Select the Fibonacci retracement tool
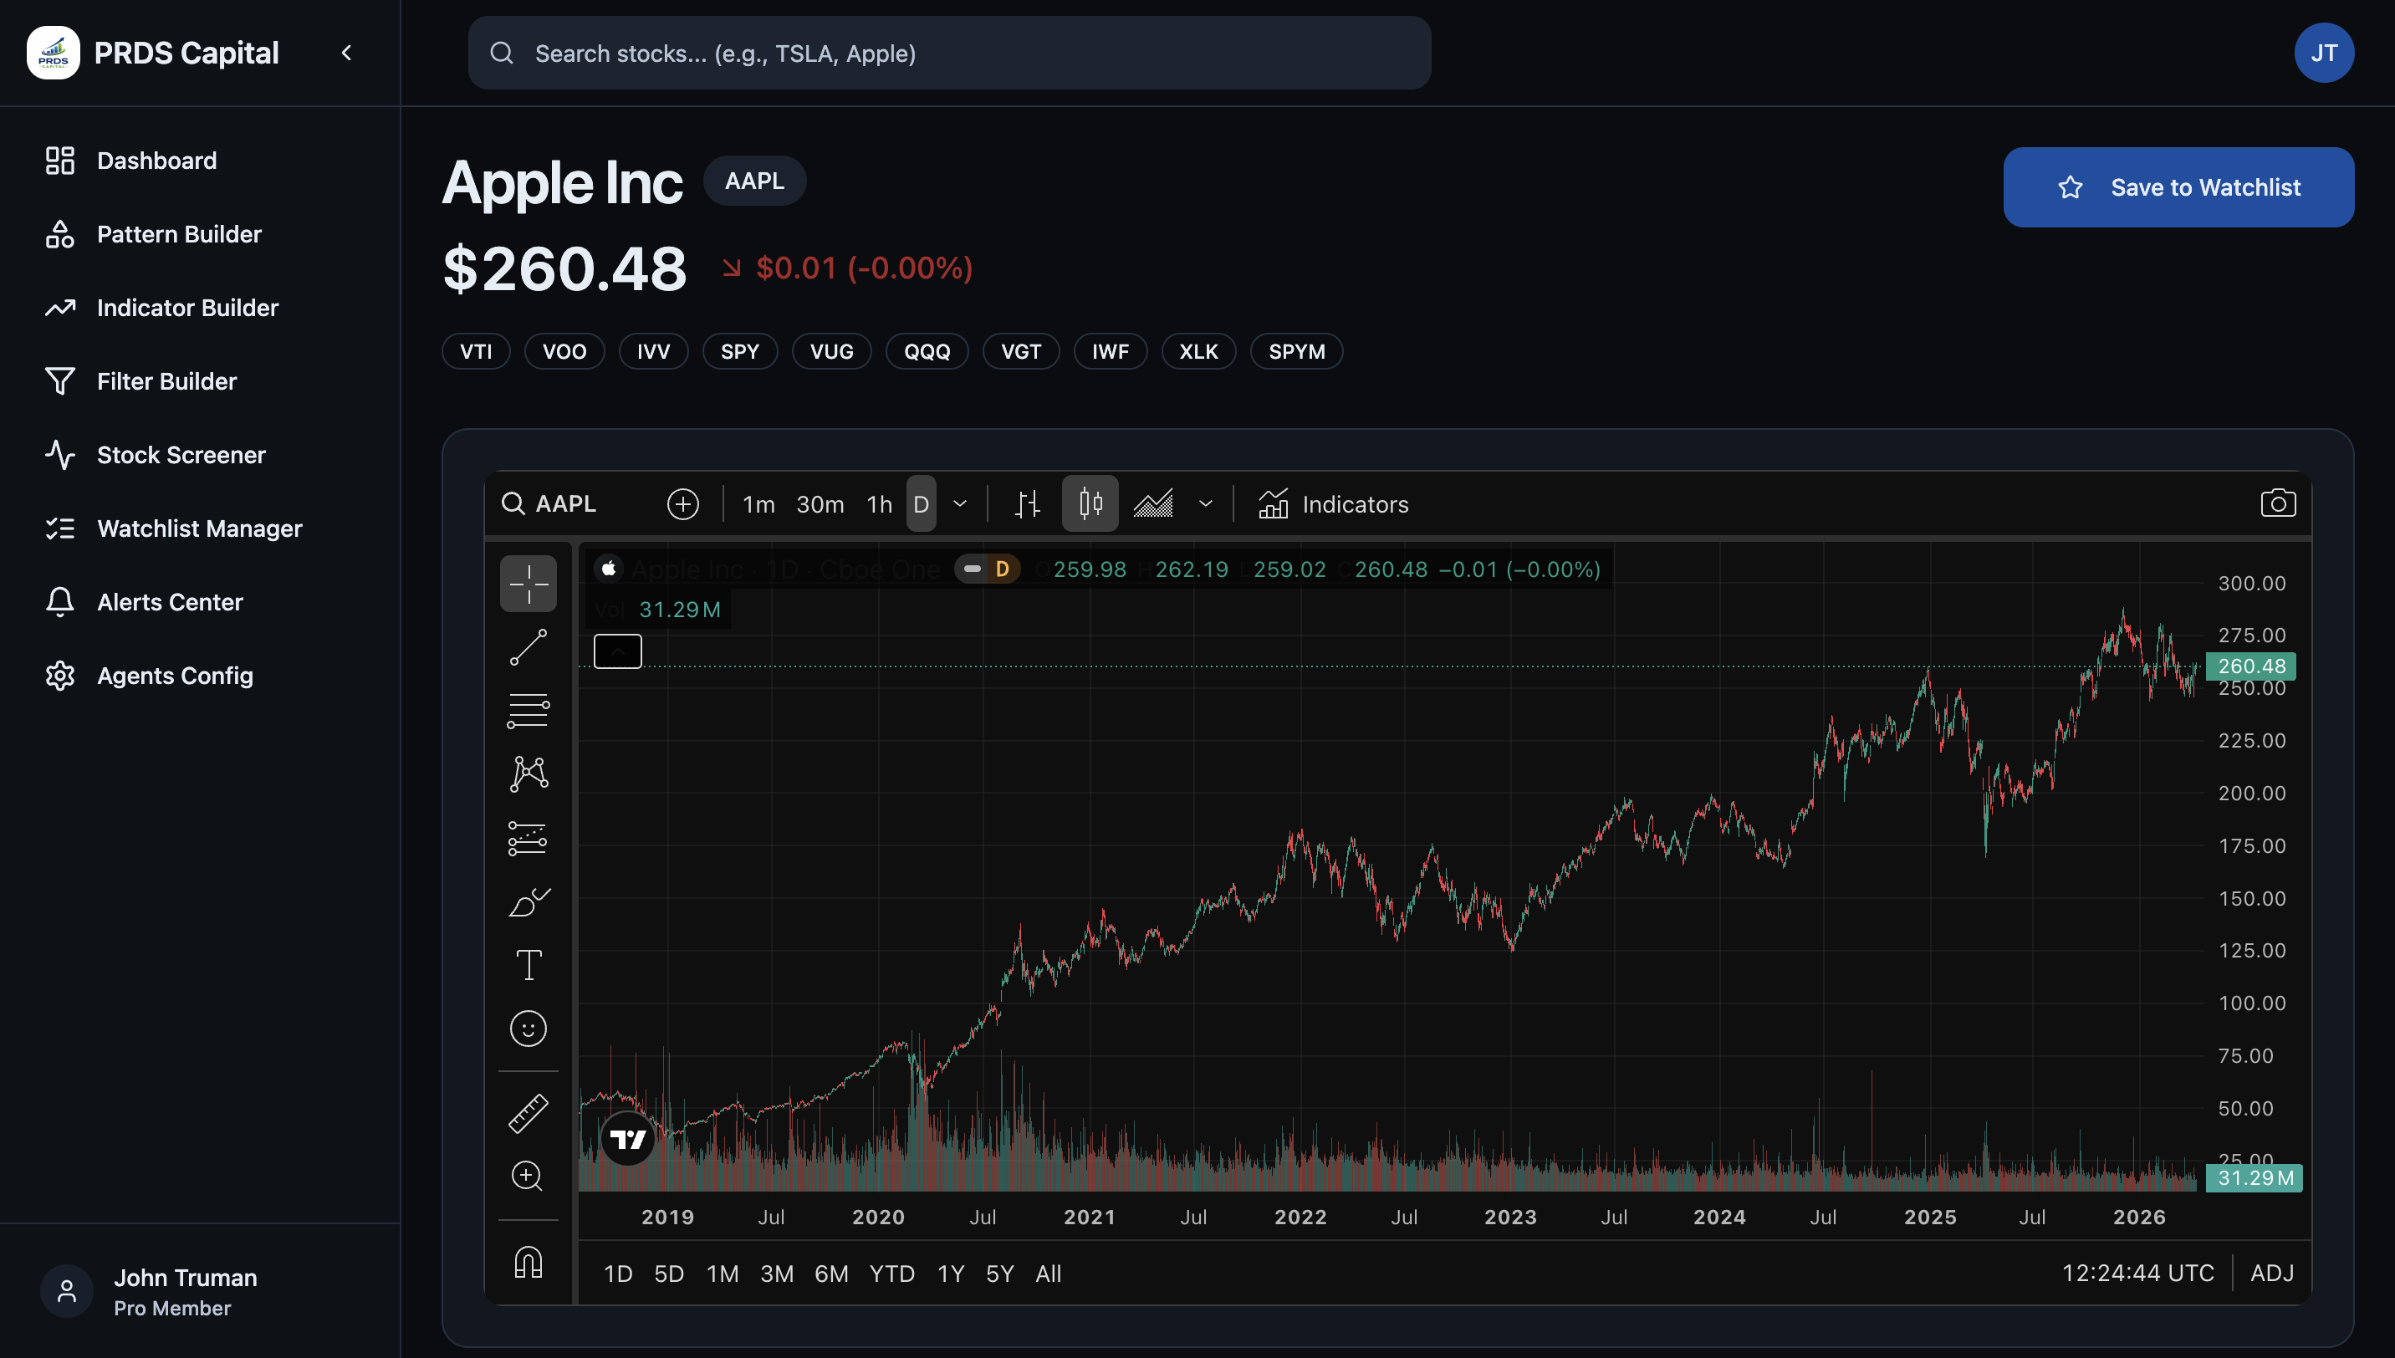Screen dimensions: 2395x1358 coord(528,712)
